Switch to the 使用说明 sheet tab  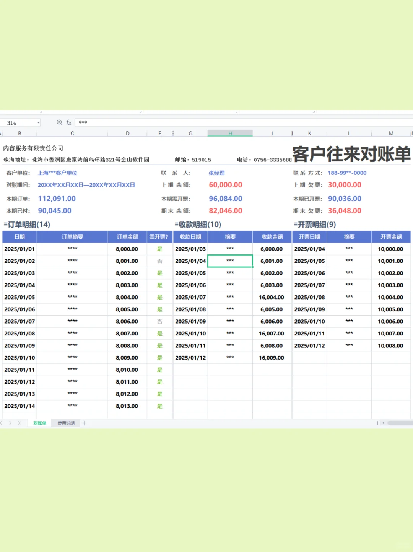[65, 423]
